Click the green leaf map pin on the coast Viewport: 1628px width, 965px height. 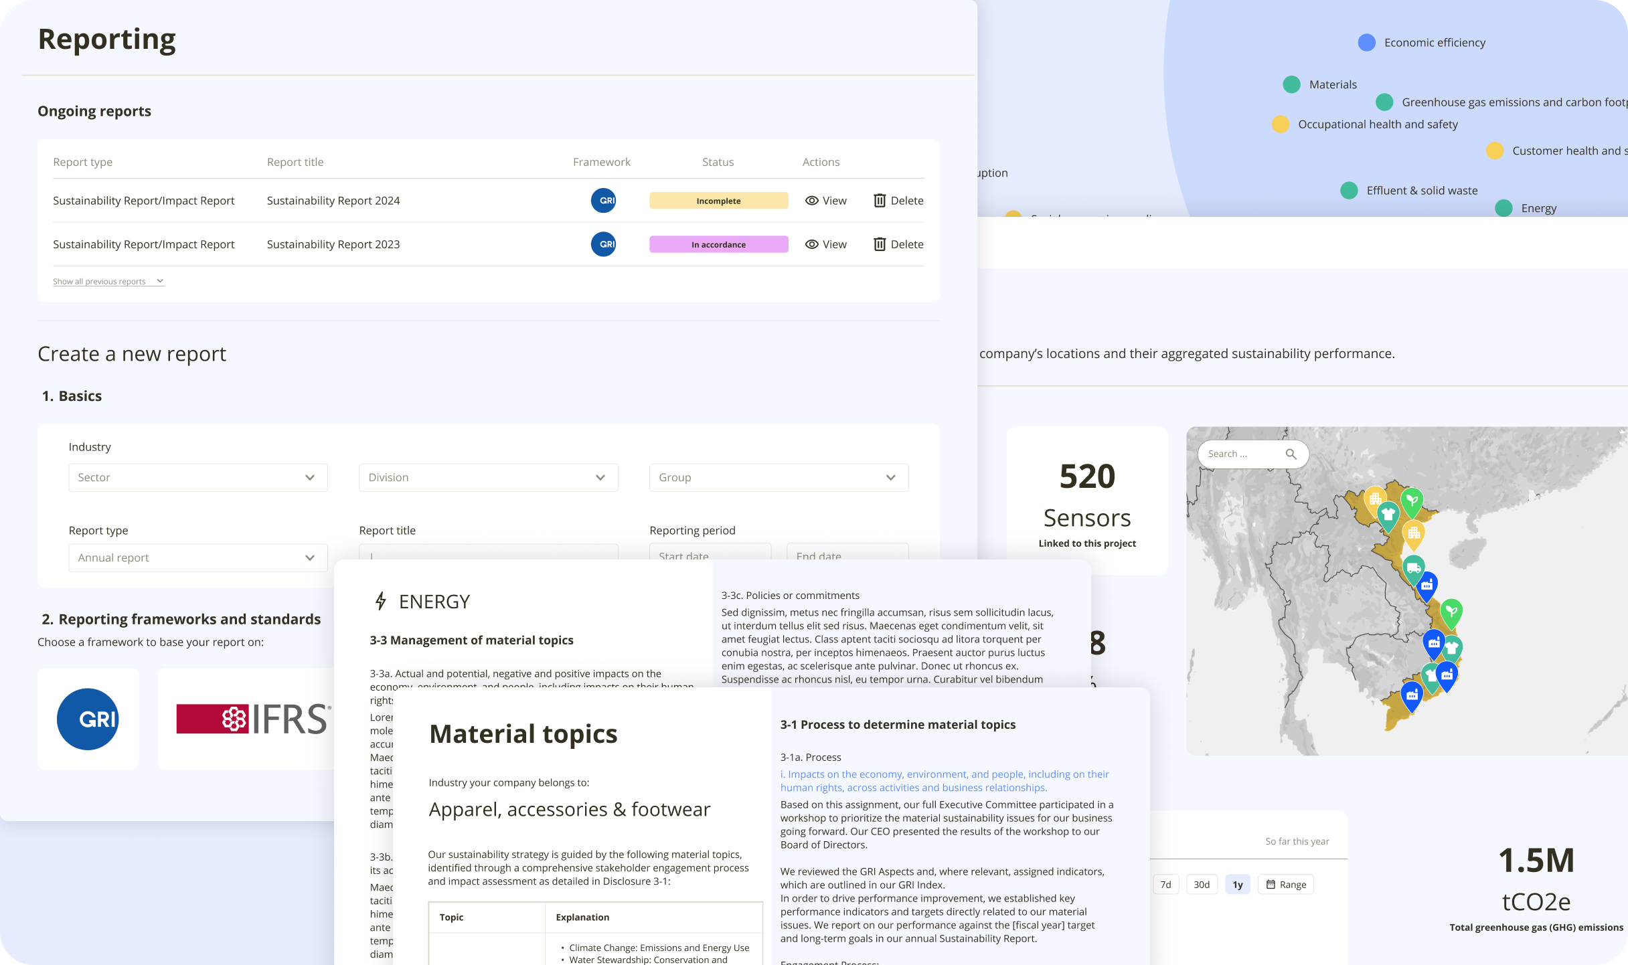[x=1451, y=610]
